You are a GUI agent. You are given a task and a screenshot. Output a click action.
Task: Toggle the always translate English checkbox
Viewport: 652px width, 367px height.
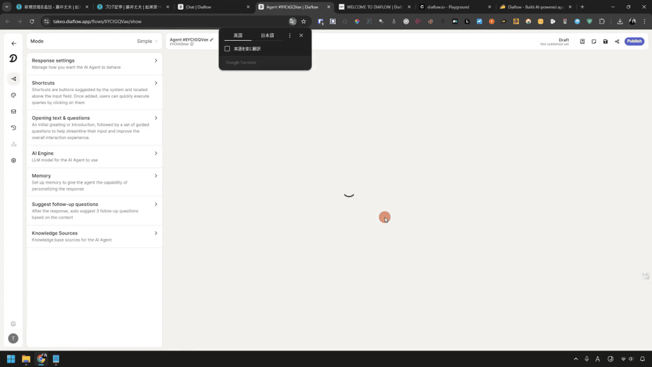(x=227, y=48)
